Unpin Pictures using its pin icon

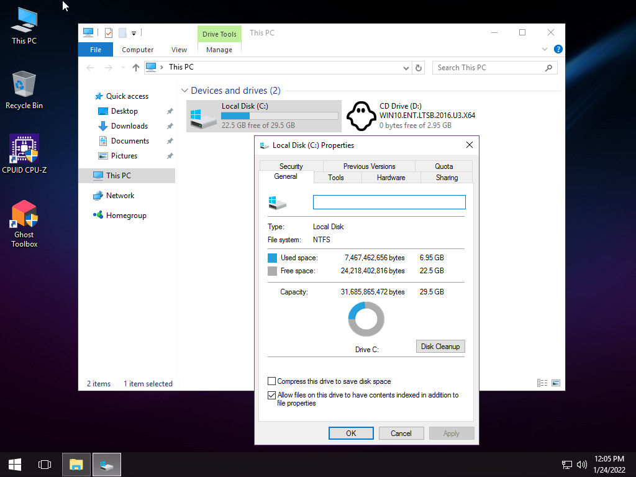pyautogui.click(x=170, y=156)
